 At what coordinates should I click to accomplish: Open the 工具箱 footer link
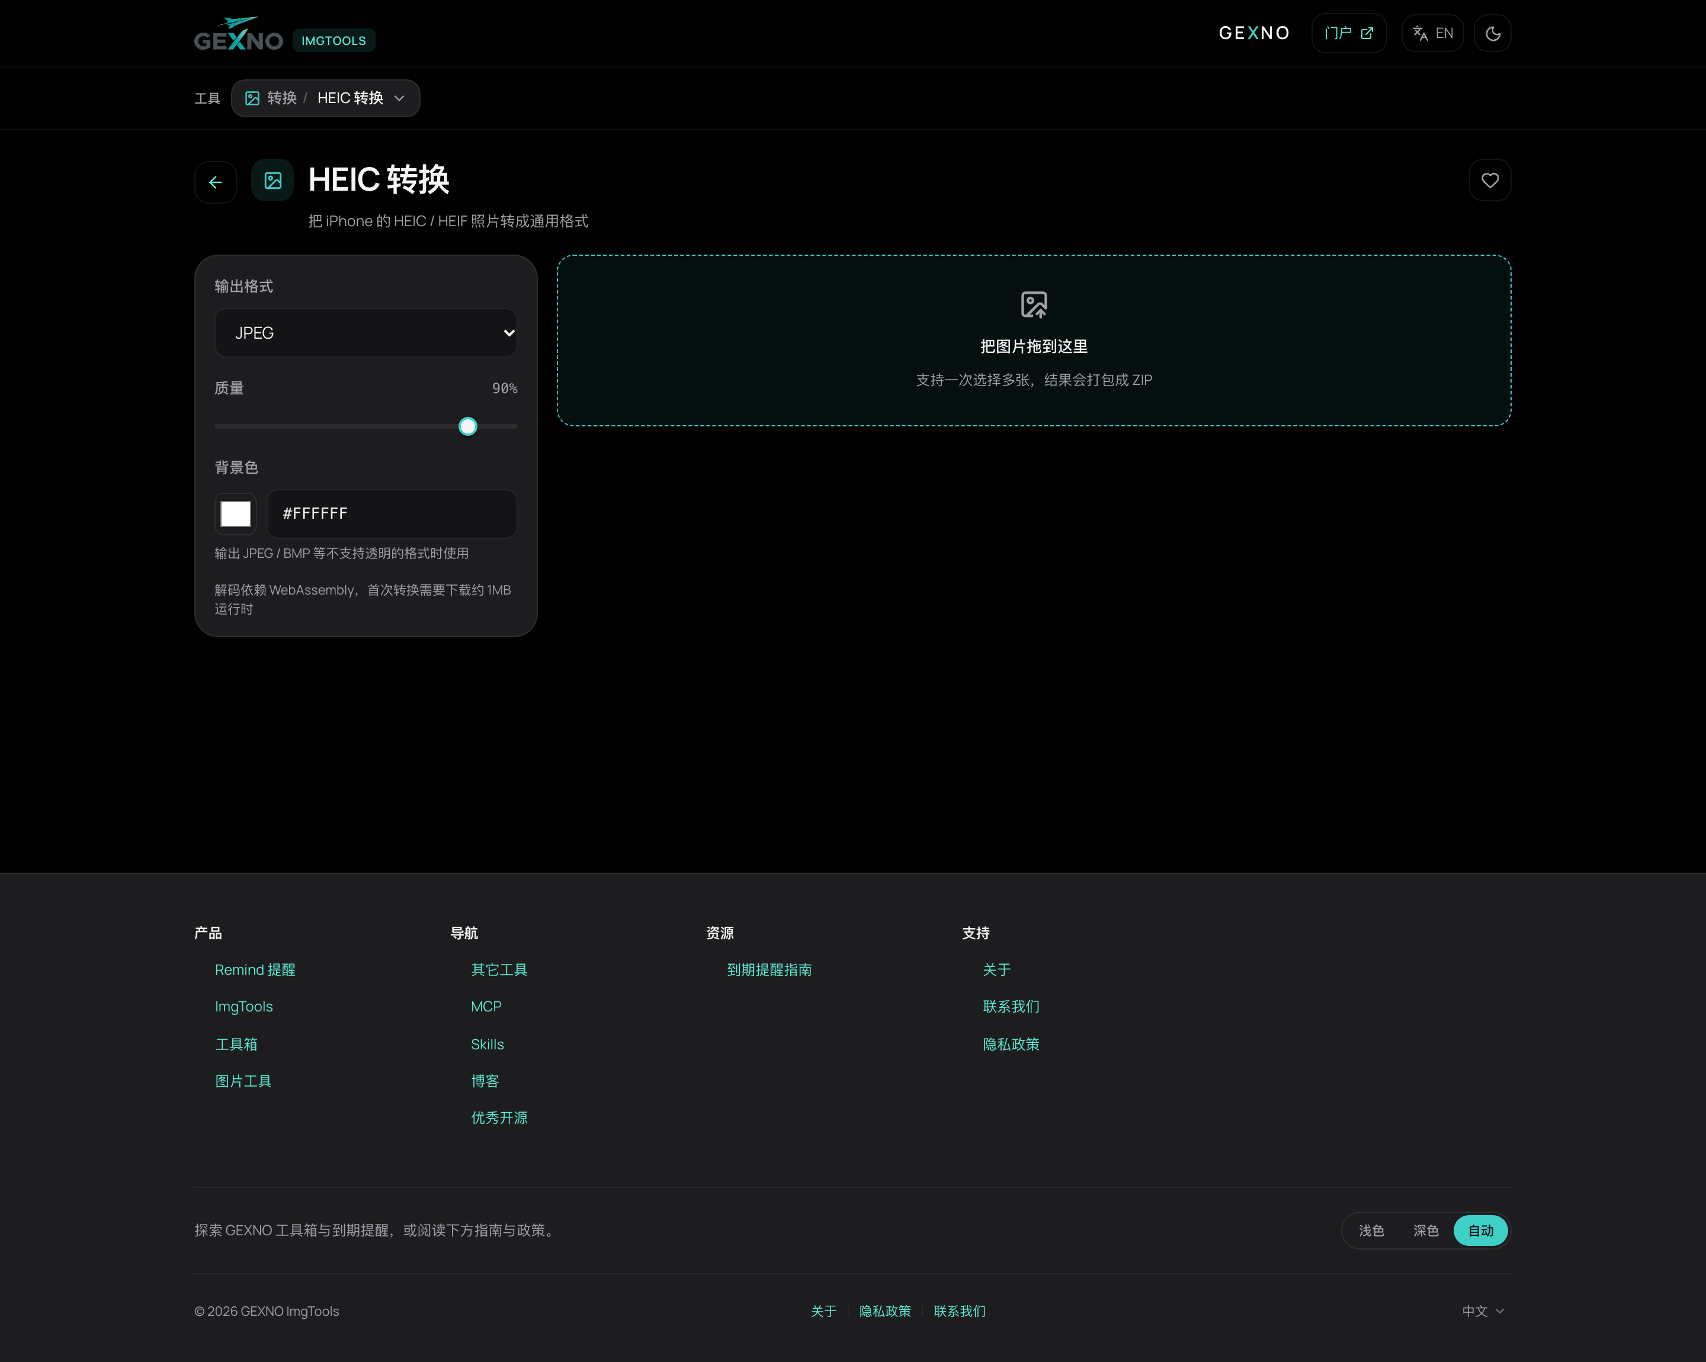tap(236, 1044)
